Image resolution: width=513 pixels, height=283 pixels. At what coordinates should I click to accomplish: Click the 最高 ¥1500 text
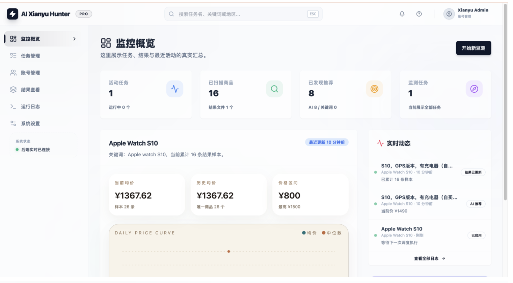(x=289, y=207)
